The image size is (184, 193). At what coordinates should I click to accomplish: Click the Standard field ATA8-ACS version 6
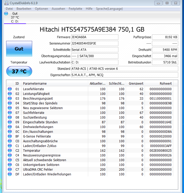point(125,69)
